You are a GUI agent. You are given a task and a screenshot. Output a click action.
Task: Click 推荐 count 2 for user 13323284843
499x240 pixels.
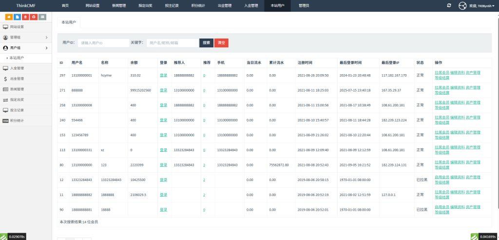coord(204,180)
